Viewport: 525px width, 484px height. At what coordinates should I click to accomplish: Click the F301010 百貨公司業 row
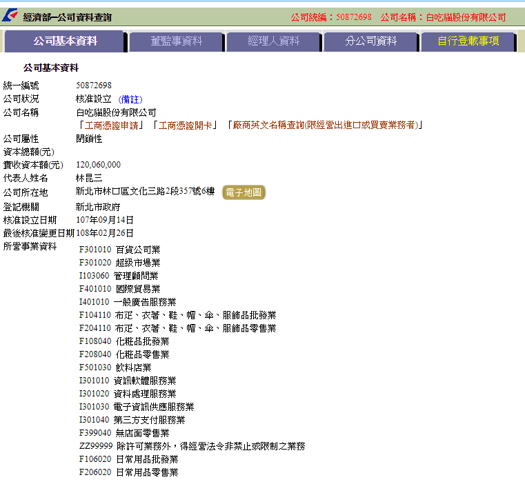[x=120, y=250]
